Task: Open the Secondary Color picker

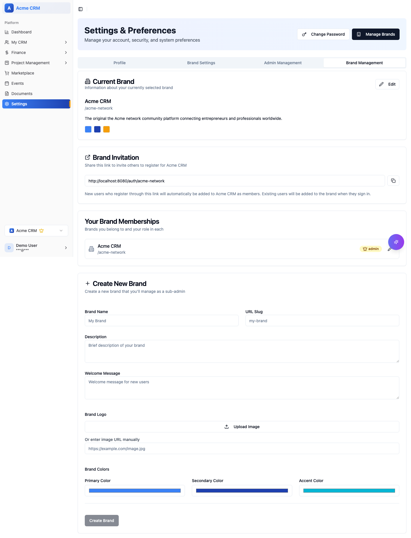Action: click(x=242, y=491)
